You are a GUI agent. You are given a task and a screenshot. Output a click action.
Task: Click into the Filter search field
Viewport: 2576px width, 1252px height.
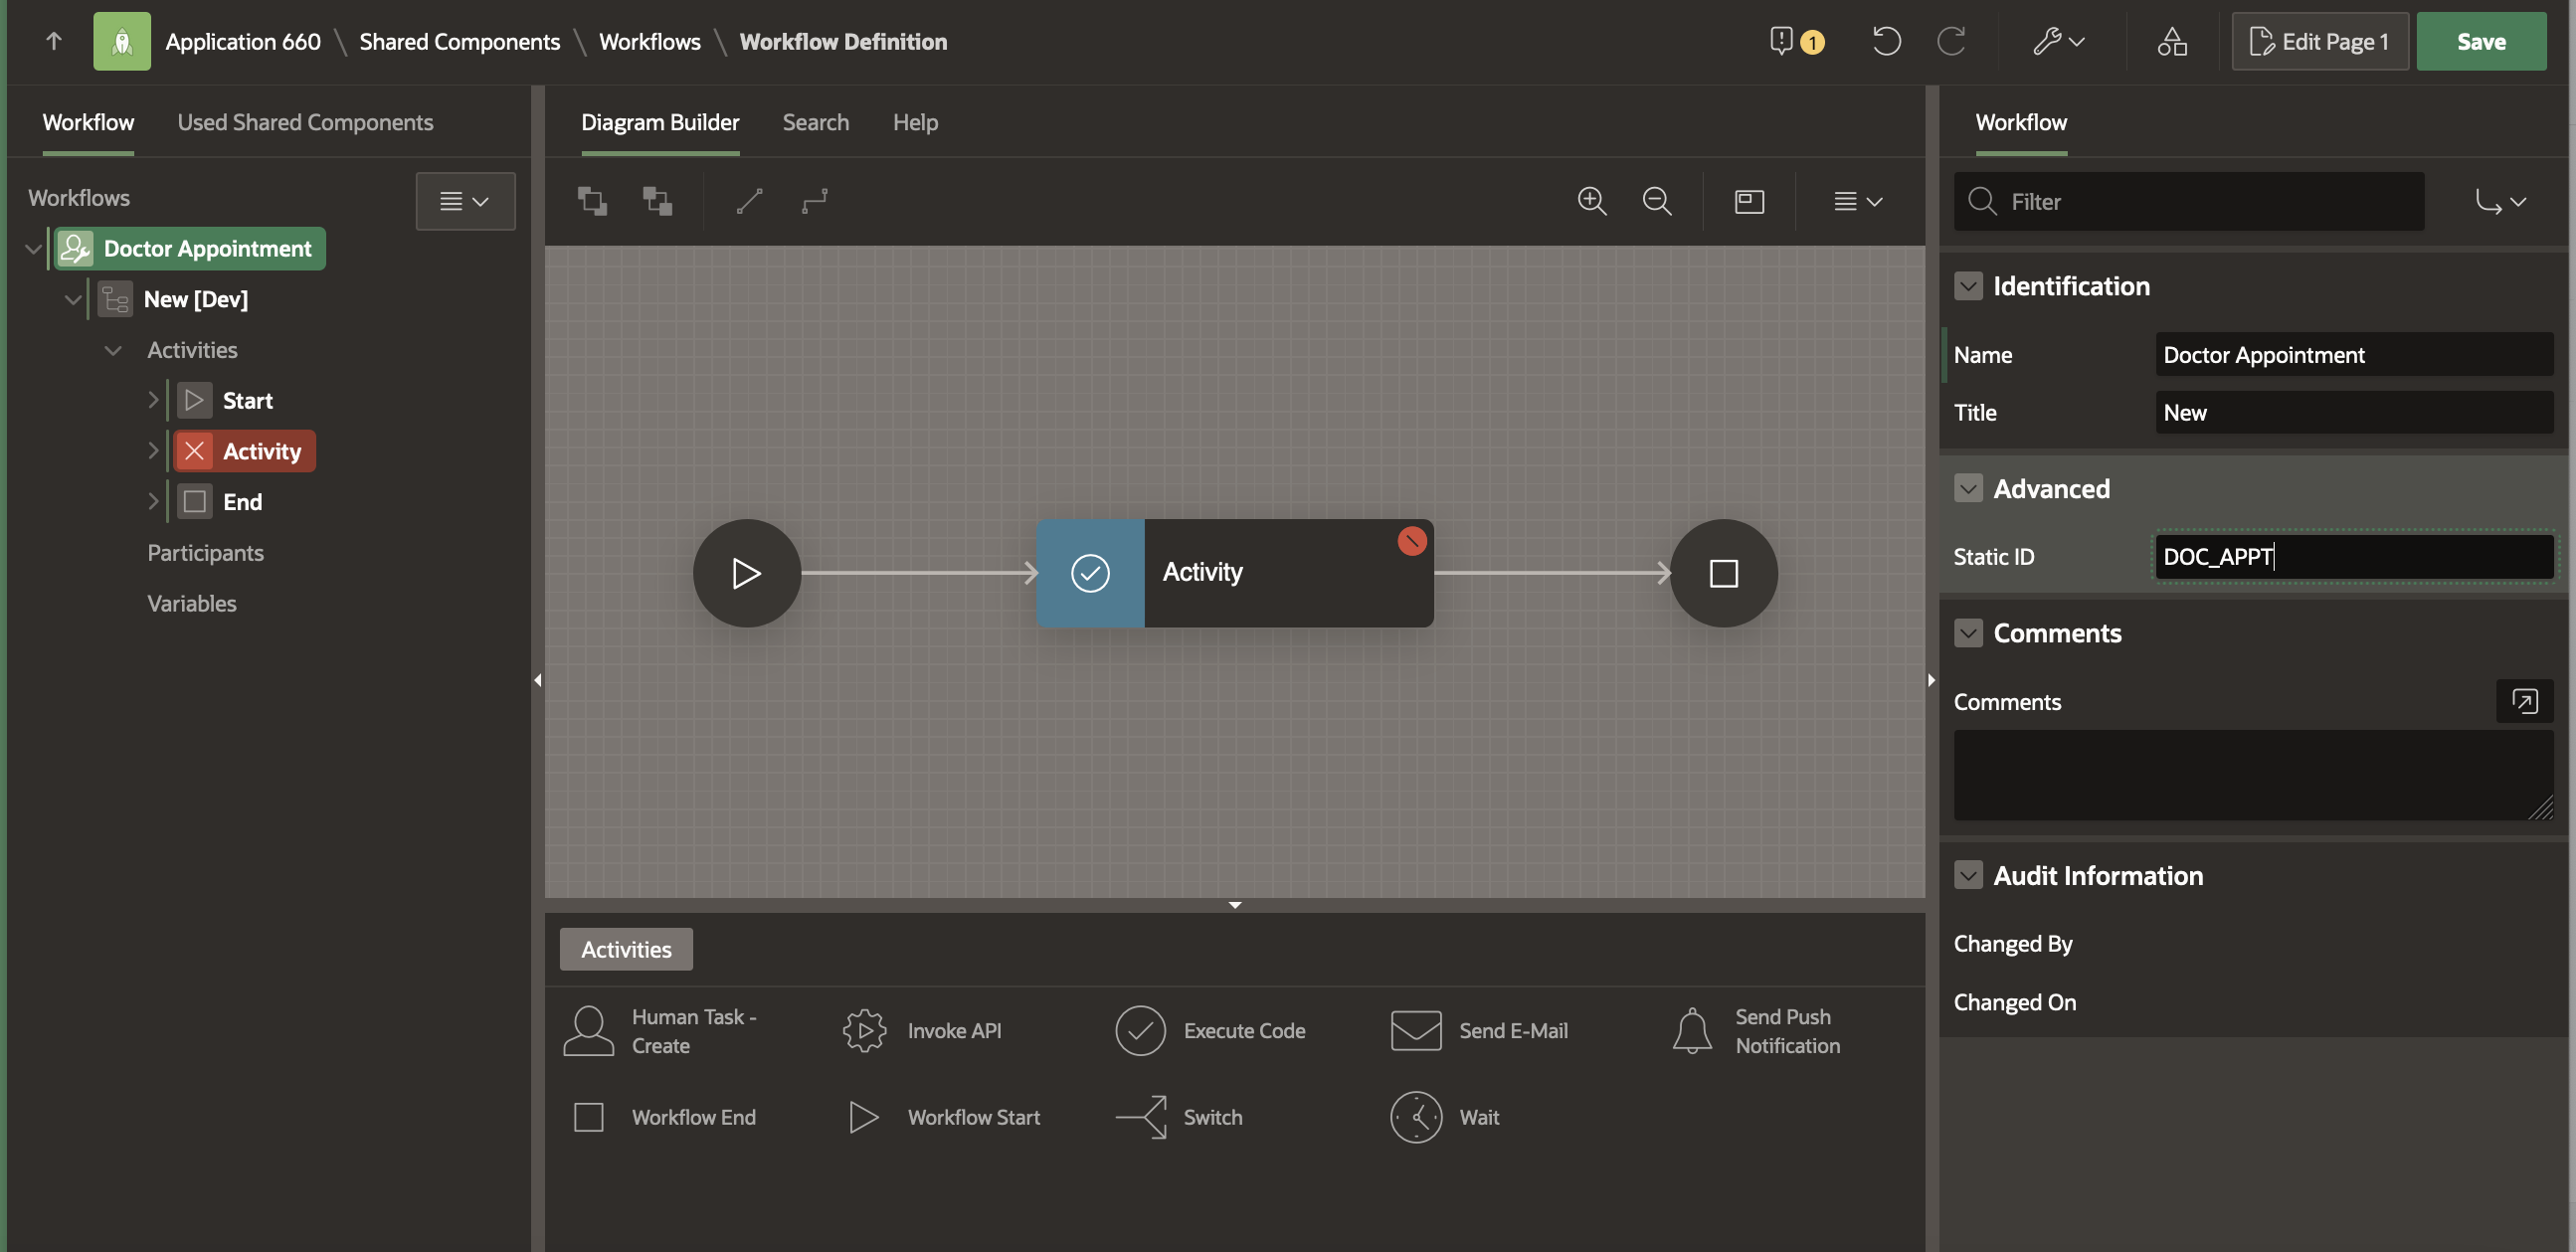click(x=2200, y=201)
